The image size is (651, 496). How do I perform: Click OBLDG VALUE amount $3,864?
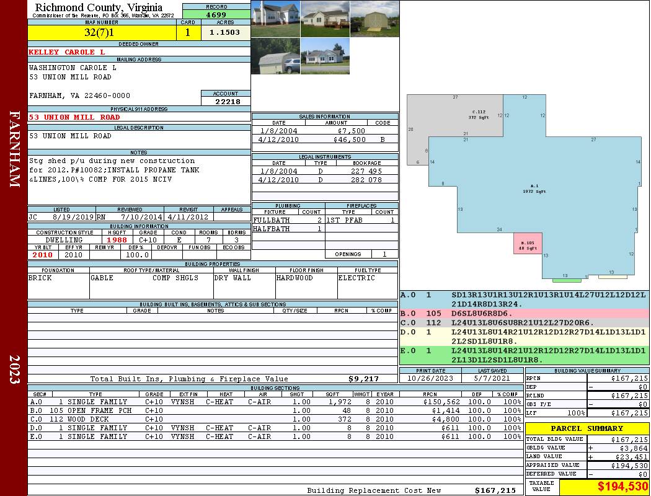pyautogui.click(x=633, y=448)
